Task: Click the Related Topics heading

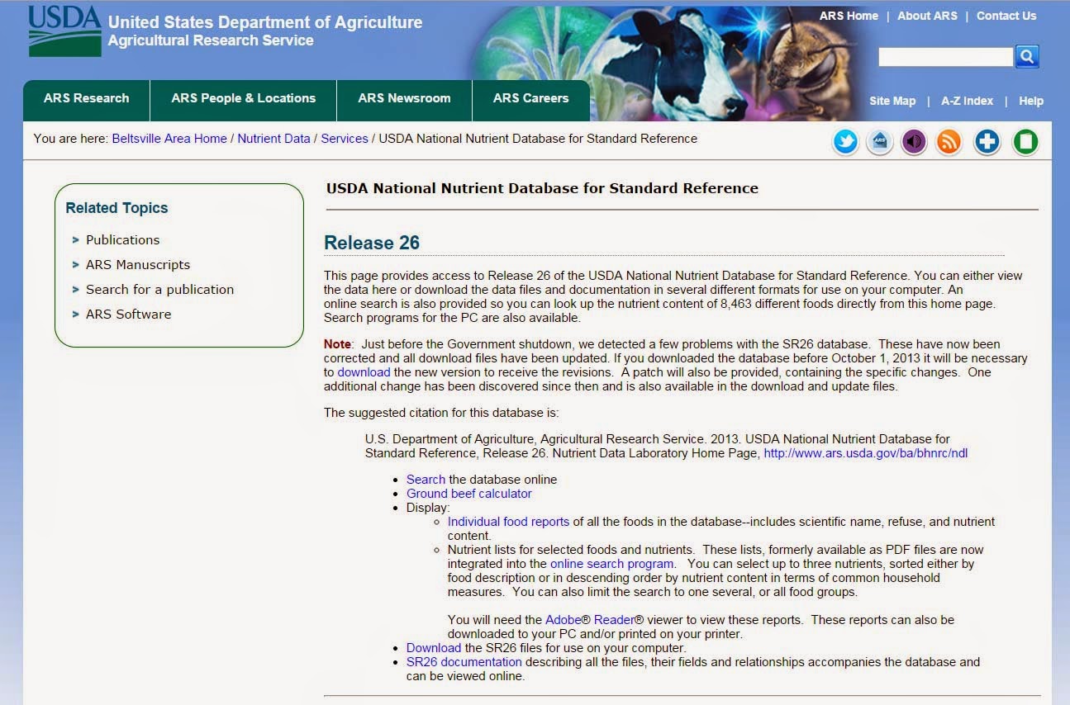Action: [x=117, y=208]
